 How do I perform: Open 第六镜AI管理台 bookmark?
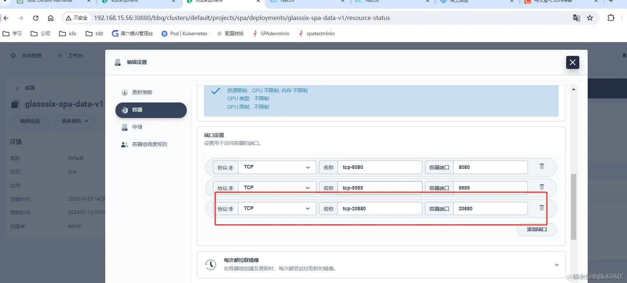[x=132, y=33]
